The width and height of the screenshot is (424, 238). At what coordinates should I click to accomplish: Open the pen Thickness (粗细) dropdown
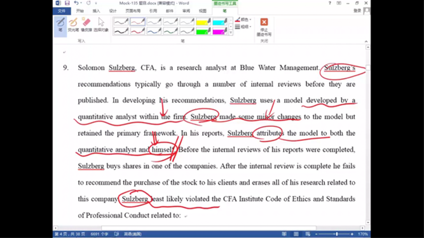pyautogui.click(x=243, y=27)
